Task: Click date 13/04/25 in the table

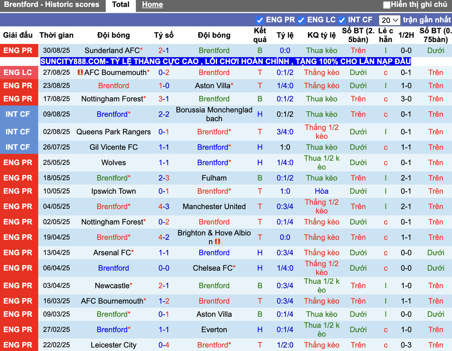Action: [57, 253]
